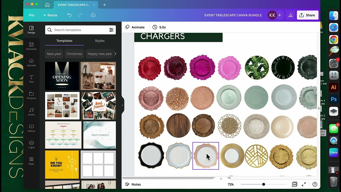Open a new tab with plus

(104, 5)
